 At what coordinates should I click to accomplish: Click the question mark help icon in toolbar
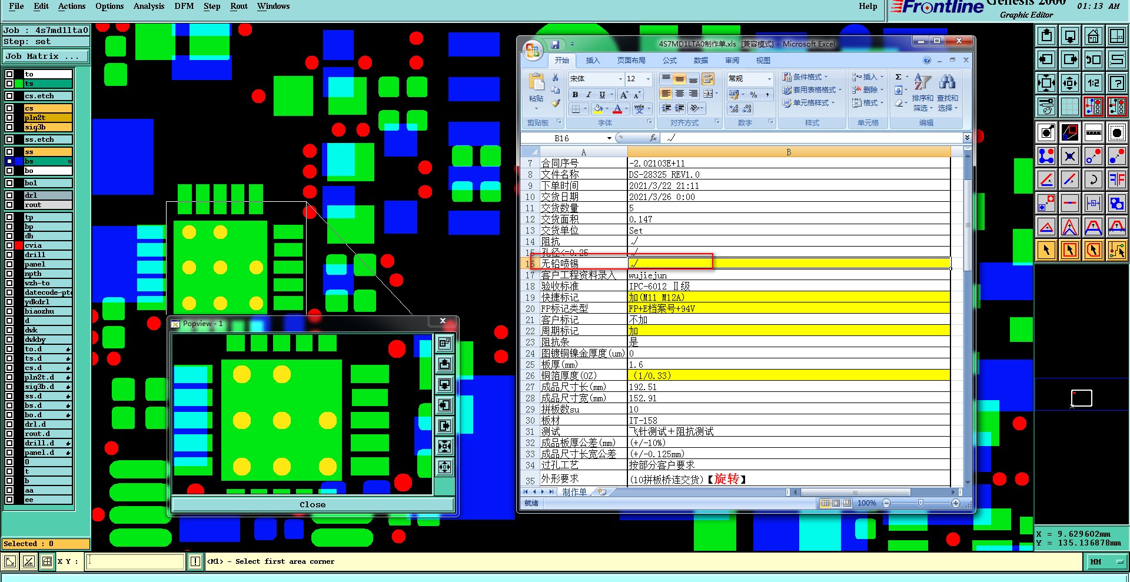1116,83
